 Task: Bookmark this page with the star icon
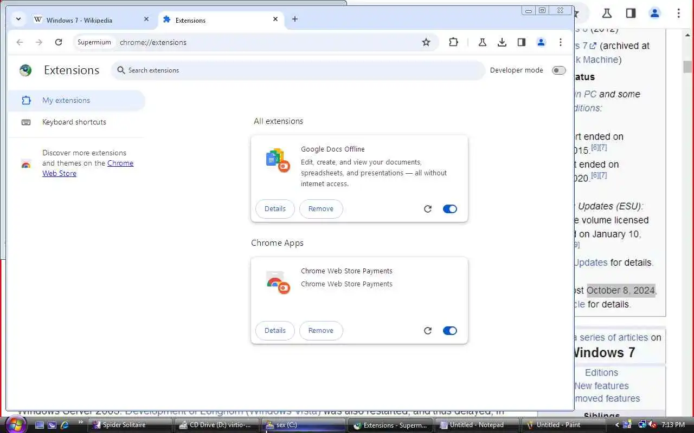coord(426,42)
